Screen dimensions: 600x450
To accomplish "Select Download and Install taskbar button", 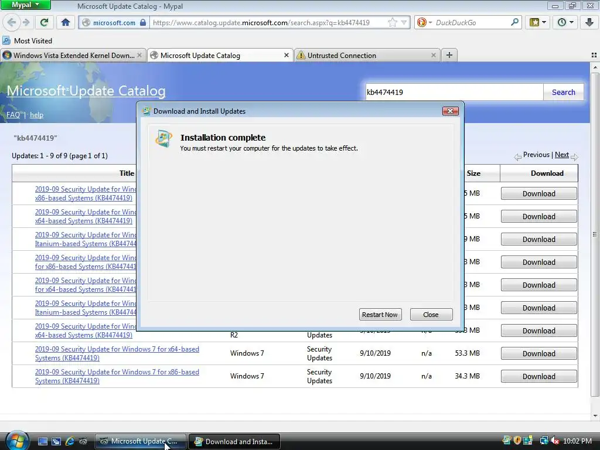I will [234, 441].
